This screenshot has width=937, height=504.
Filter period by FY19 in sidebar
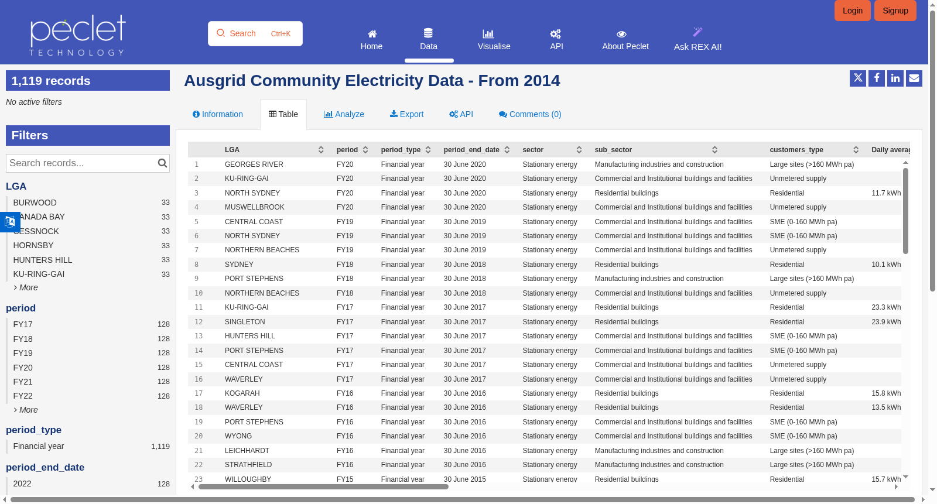[x=88, y=353]
